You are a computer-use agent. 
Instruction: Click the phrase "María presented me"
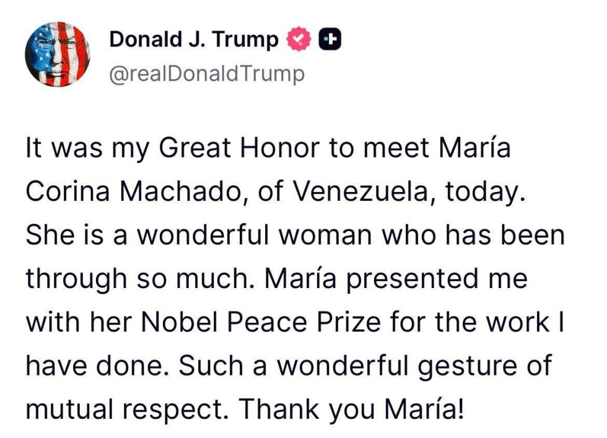396,279
